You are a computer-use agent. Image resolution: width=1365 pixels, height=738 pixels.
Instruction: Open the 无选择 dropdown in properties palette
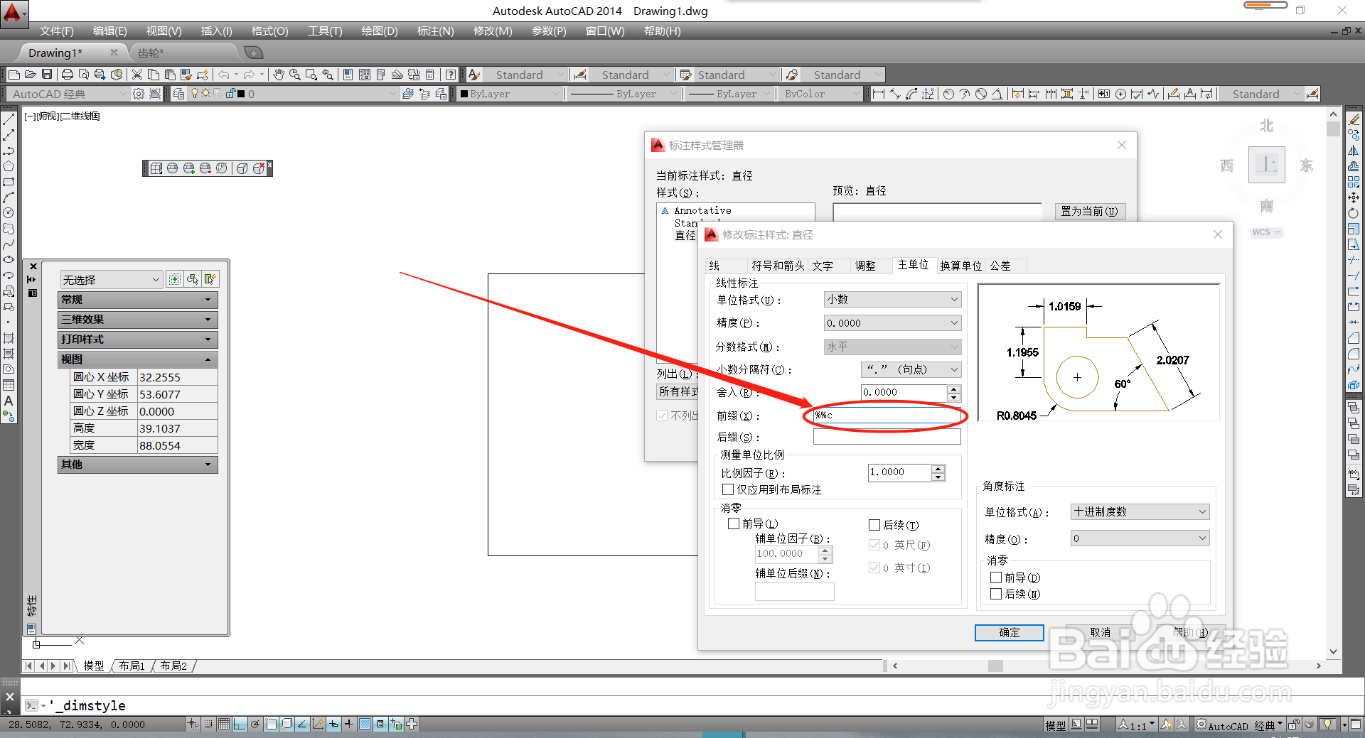112,280
